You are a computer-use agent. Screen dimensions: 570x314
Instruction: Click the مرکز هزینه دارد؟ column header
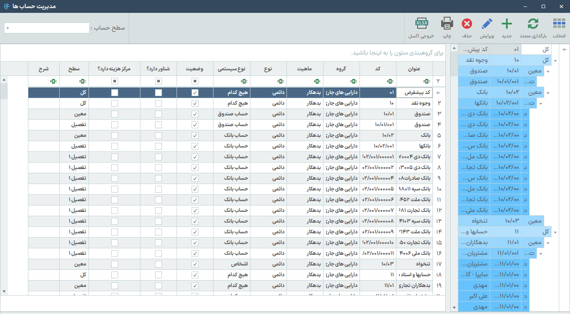[114, 69]
